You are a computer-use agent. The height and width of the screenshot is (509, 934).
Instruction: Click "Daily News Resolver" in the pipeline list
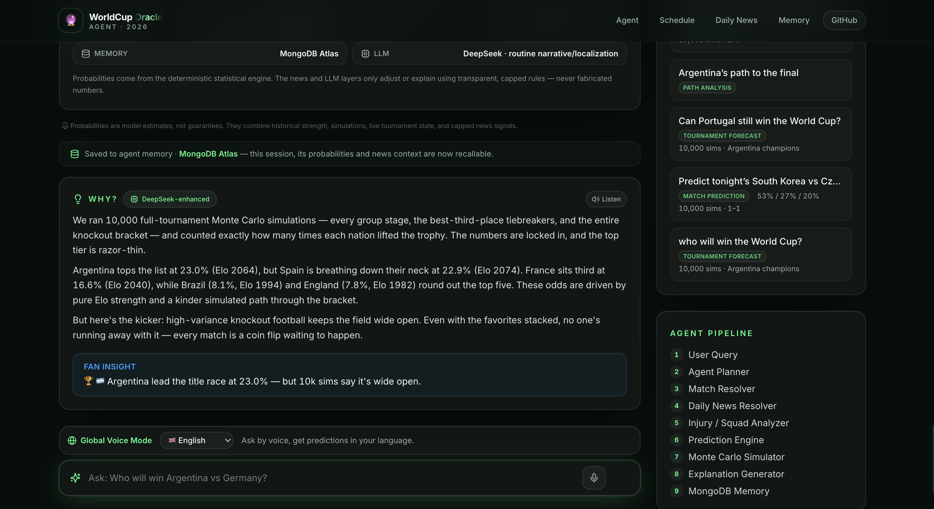click(x=732, y=406)
